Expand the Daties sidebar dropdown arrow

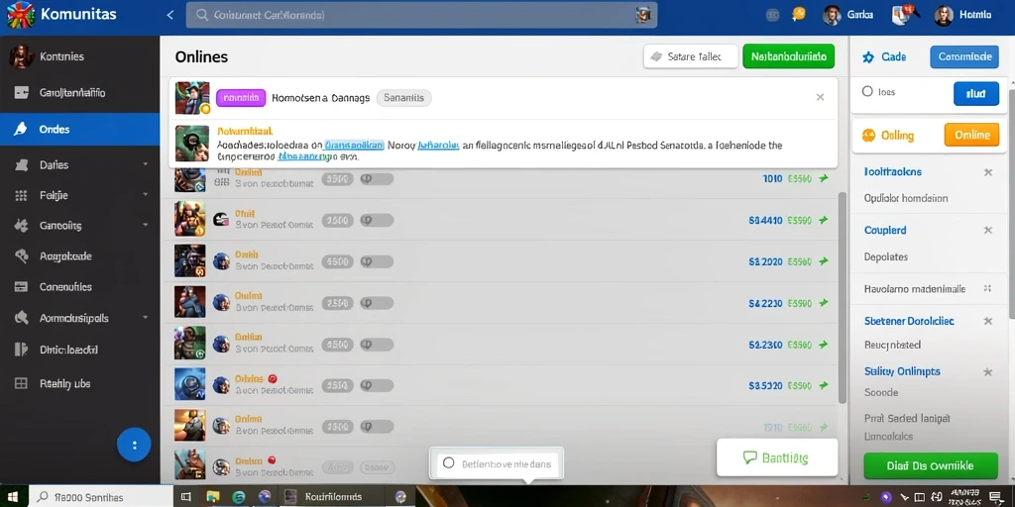point(146,165)
